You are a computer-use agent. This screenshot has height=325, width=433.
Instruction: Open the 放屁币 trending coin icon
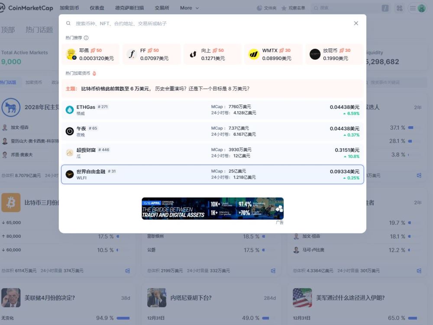(x=315, y=54)
